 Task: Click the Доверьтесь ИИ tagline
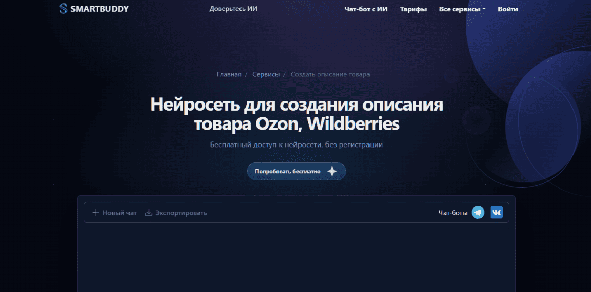pyautogui.click(x=233, y=9)
